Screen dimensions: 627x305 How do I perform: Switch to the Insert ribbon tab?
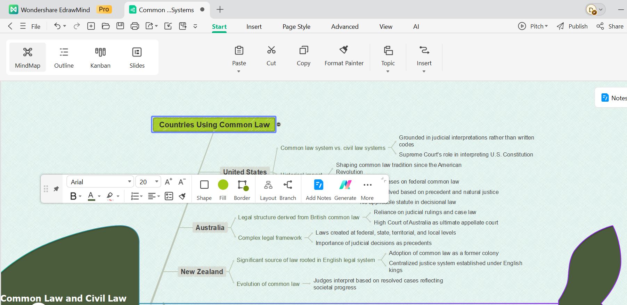pos(254,27)
